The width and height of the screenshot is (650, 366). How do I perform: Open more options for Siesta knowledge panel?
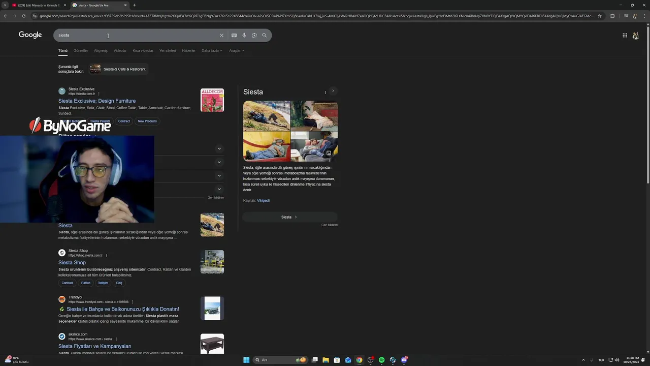(x=325, y=92)
